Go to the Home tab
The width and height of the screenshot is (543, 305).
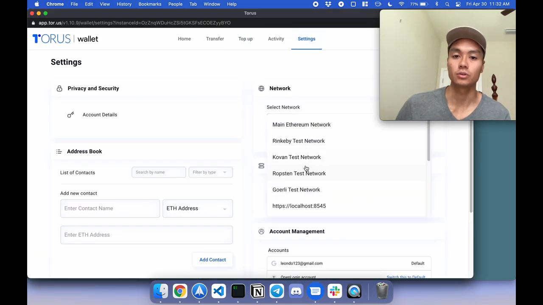[x=185, y=39]
